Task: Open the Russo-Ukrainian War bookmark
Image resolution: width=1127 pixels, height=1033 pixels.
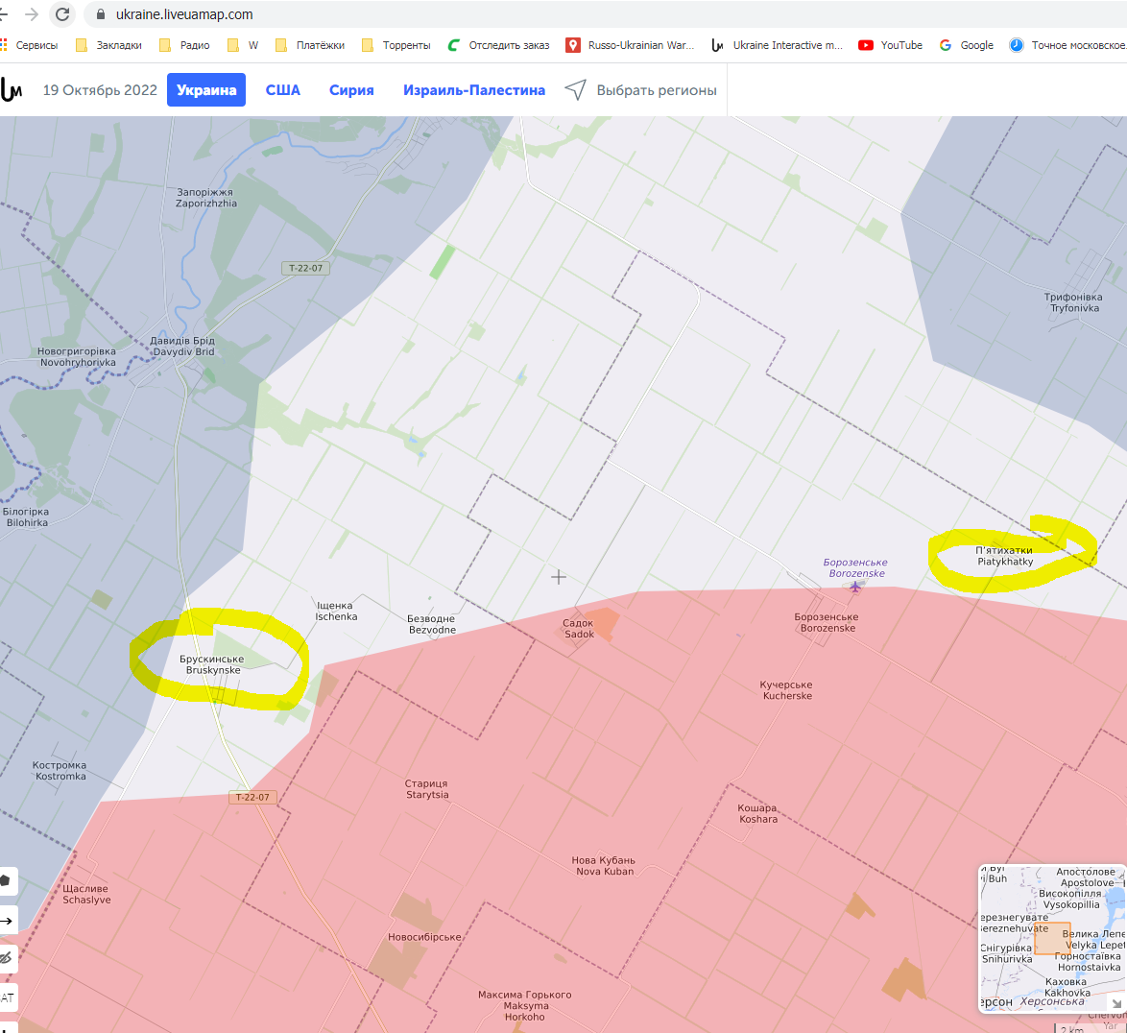Action: [631, 44]
